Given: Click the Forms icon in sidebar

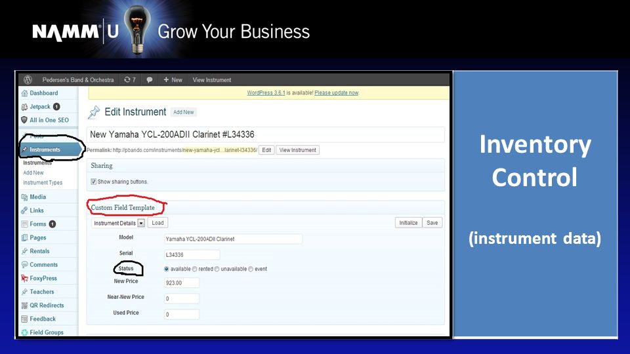Looking at the screenshot, I should click(x=24, y=224).
